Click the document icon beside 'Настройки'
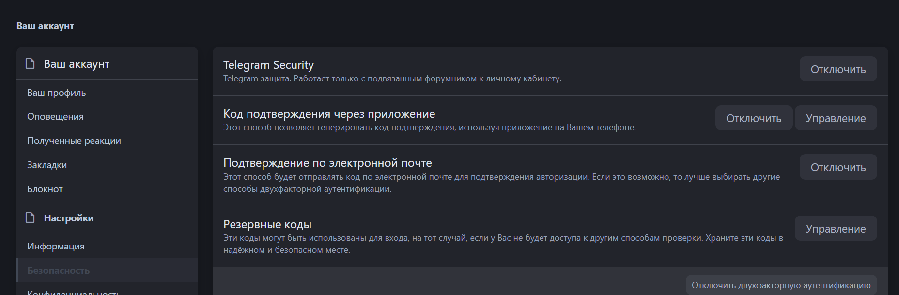 coord(30,218)
